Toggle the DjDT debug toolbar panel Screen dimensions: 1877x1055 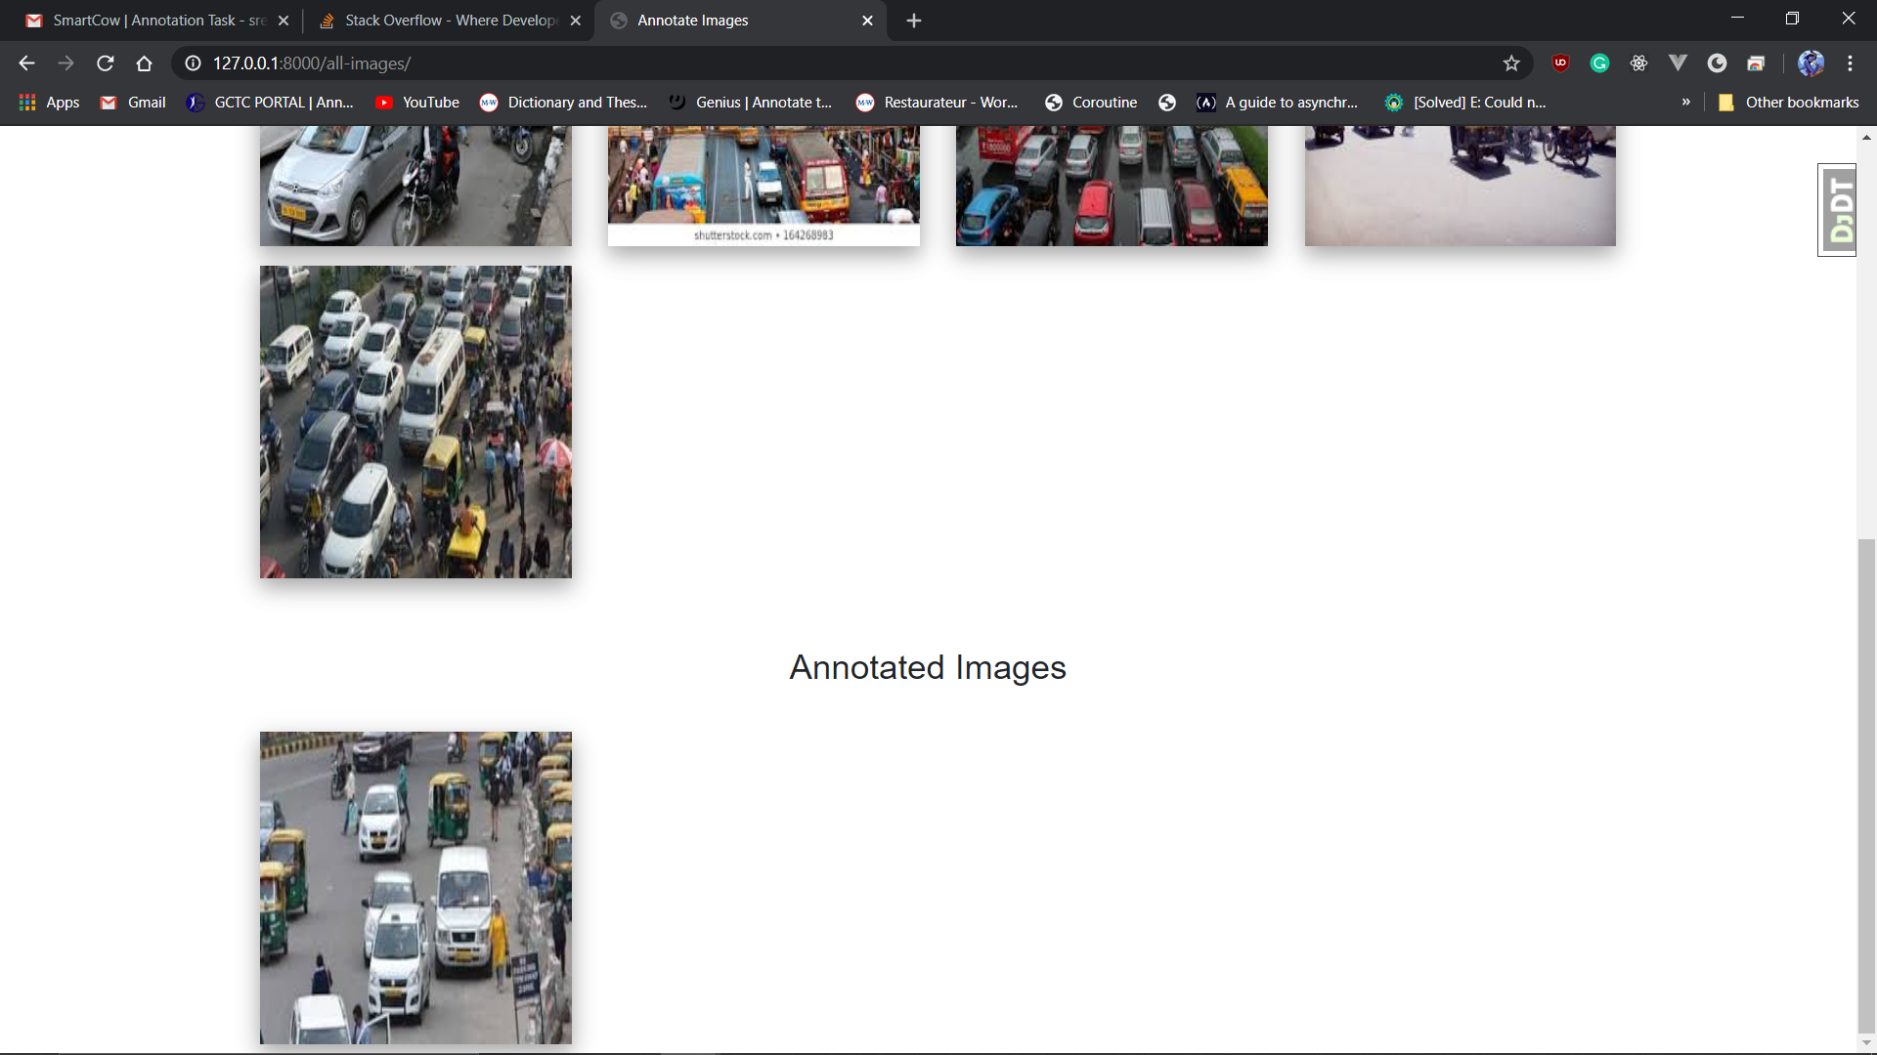pyautogui.click(x=1838, y=210)
